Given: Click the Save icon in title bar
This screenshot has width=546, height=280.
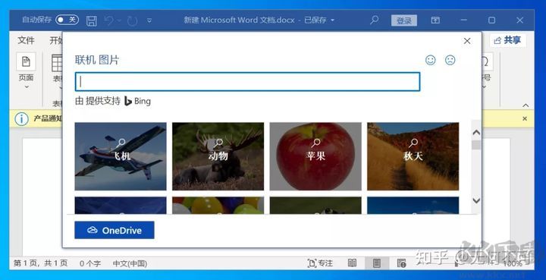Looking at the screenshot, I should [92, 20].
